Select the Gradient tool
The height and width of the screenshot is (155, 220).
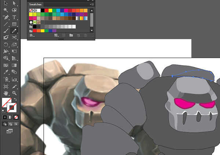[14, 65]
